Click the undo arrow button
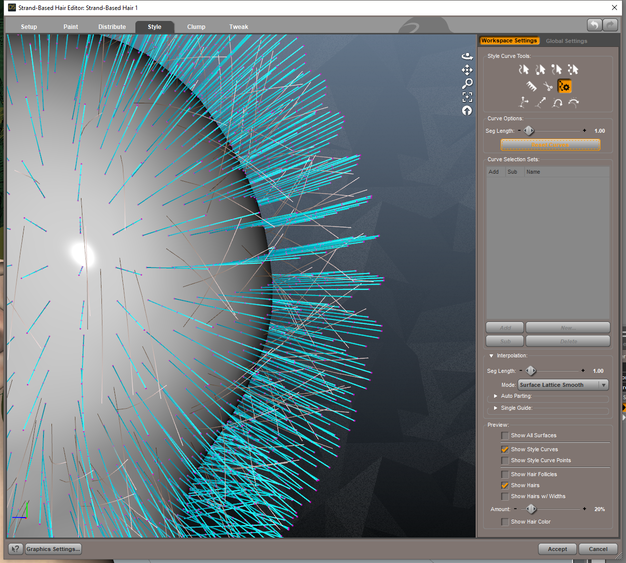626x563 pixels. (x=595, y=25)
